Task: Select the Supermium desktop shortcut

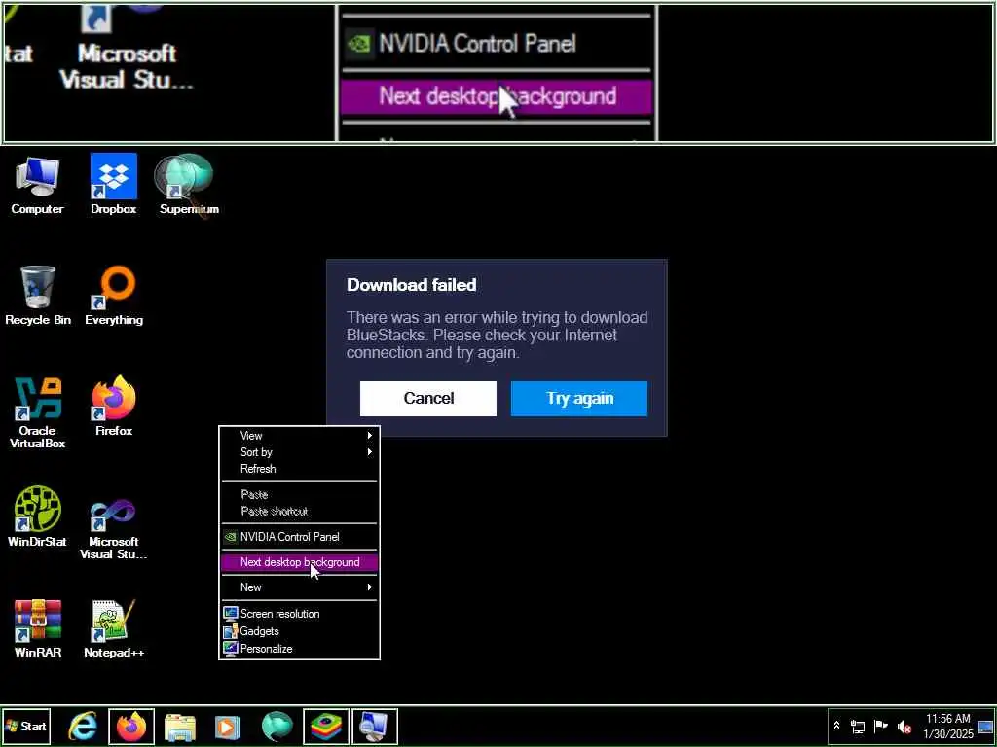Action: 188,184
